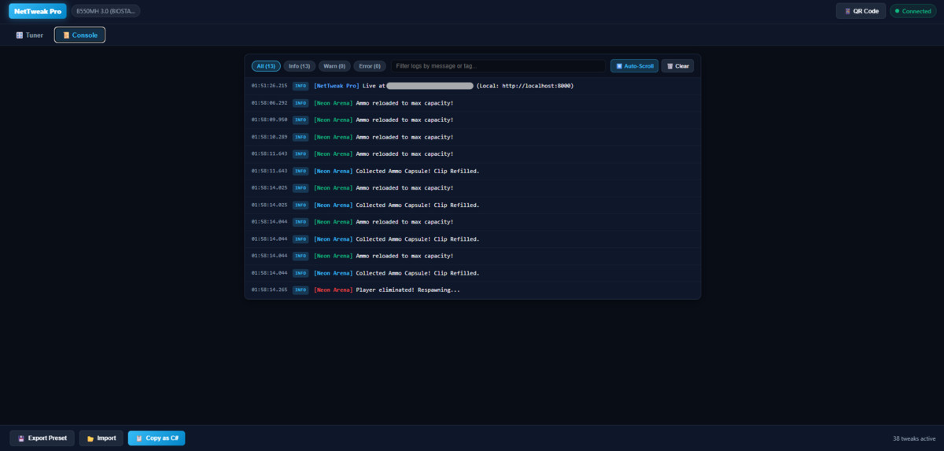Focus the 'Filter logs by message or tag' field
Image resolution: width=944 pixels, height=451 pixels.
coord(499,66)
